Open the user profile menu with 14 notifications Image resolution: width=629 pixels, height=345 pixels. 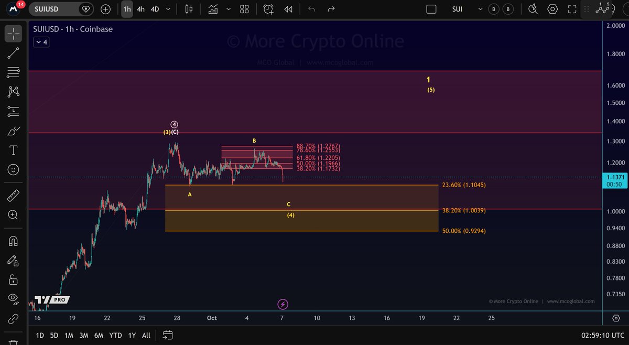pyautogui.click(x=13, y=8)
